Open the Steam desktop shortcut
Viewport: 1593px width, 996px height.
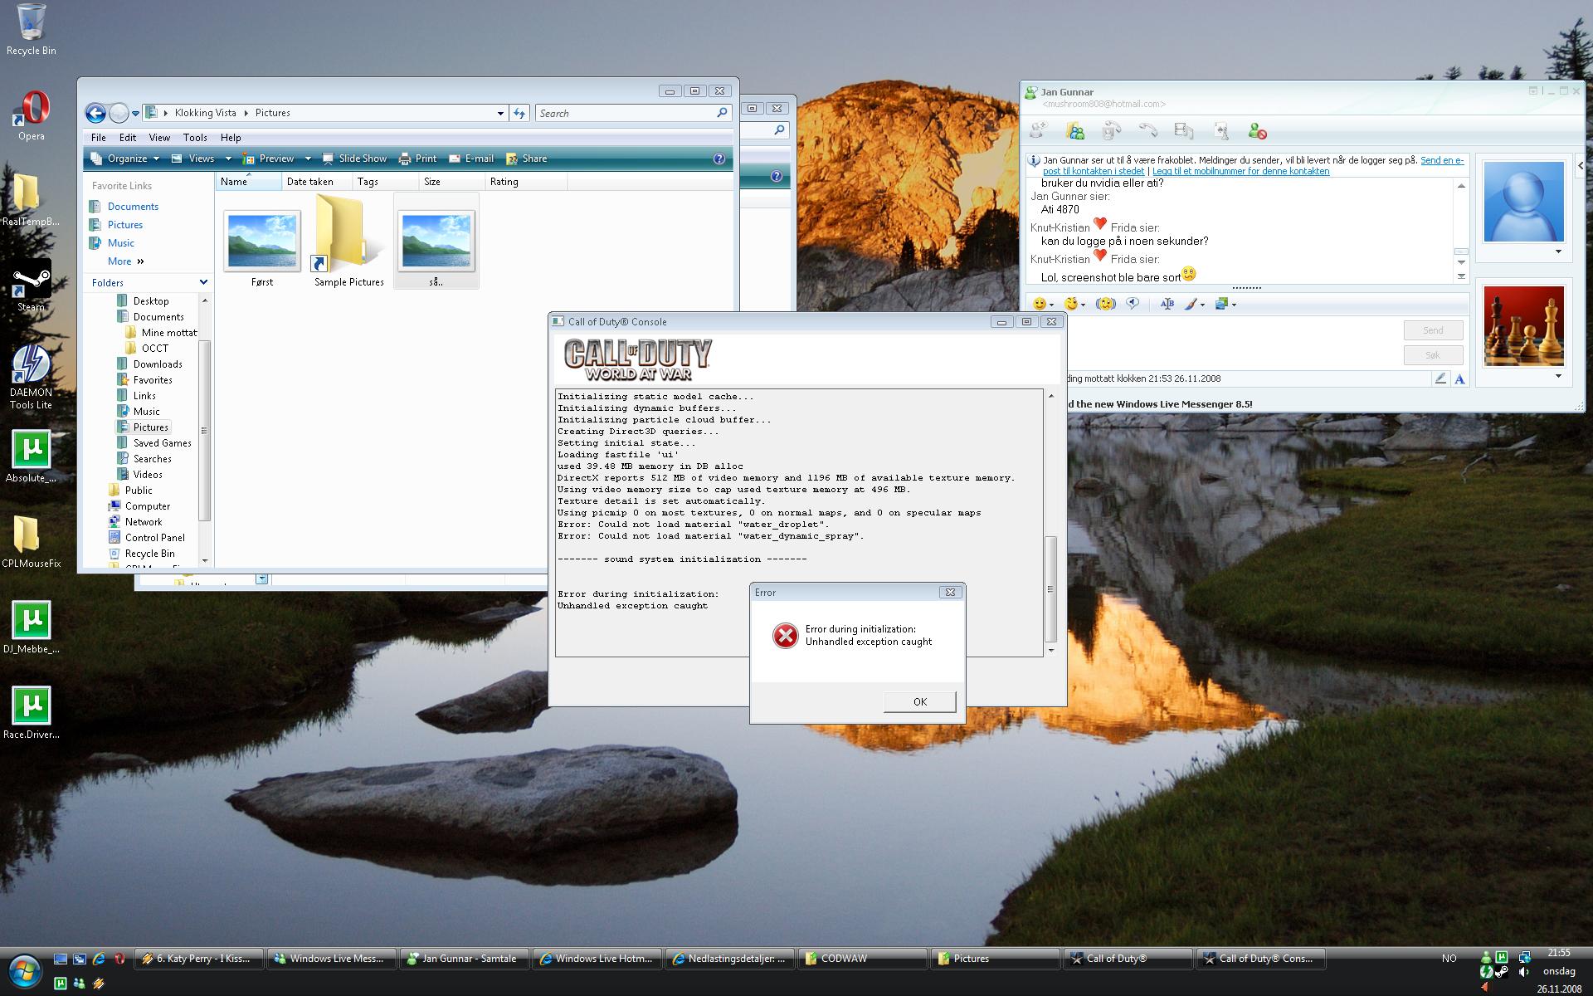(32, 286)
